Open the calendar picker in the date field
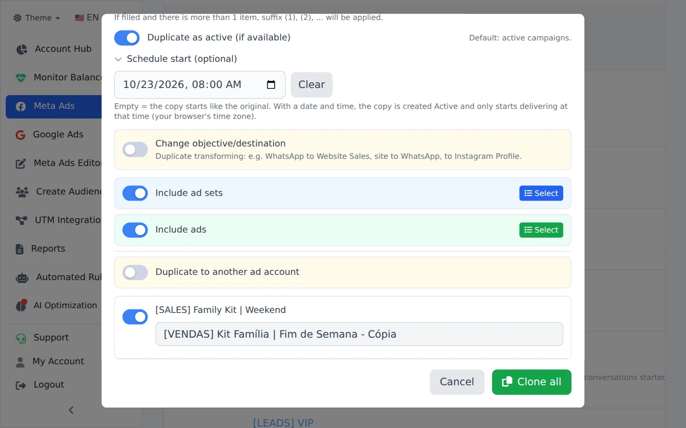Image resolution: width=686 pixels, height=428 pixels. [x=271, y=85]
